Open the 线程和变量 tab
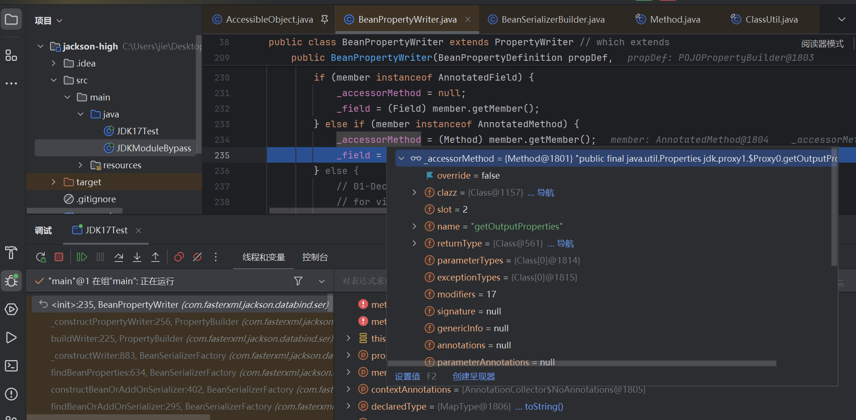 [264, 257]
